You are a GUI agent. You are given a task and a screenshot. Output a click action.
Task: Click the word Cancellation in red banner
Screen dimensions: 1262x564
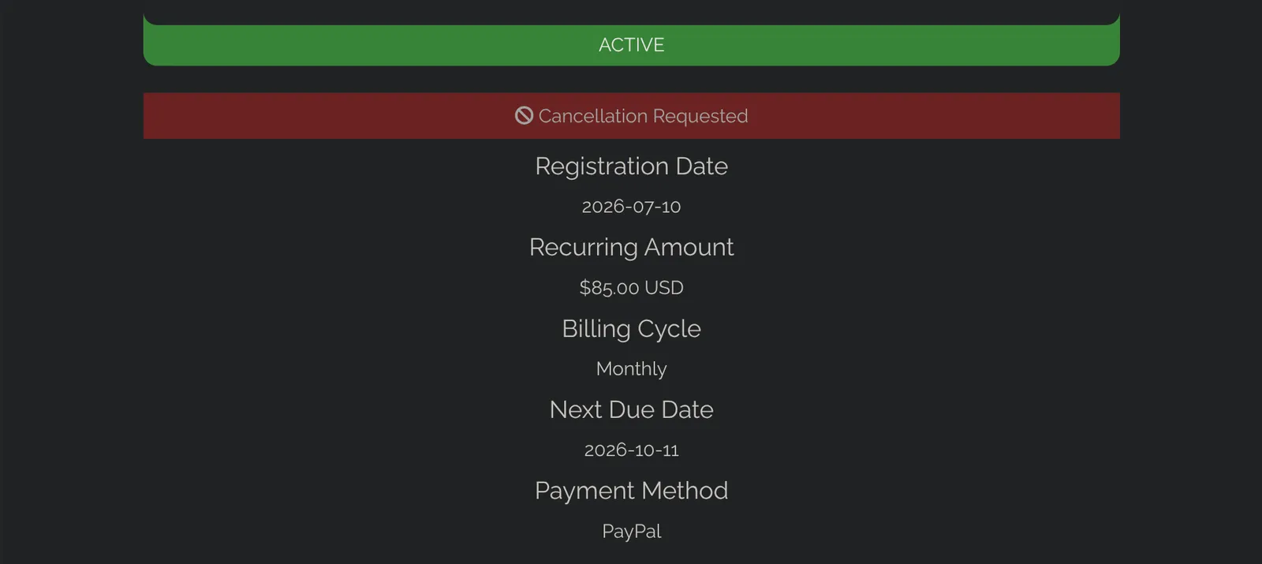(593, 116)
